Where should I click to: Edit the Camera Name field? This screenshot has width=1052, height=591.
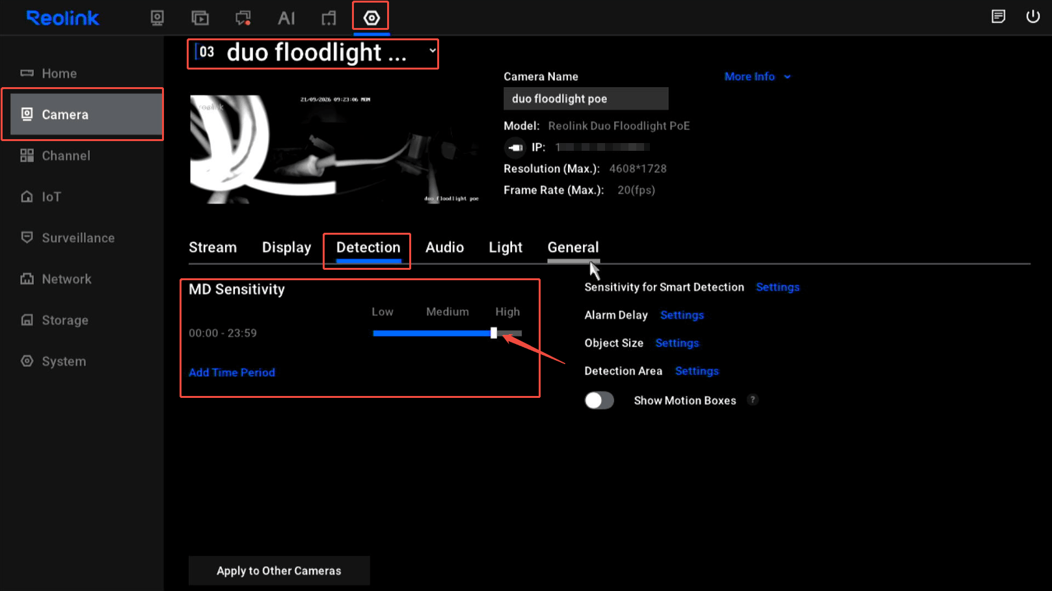pos(586,99)
